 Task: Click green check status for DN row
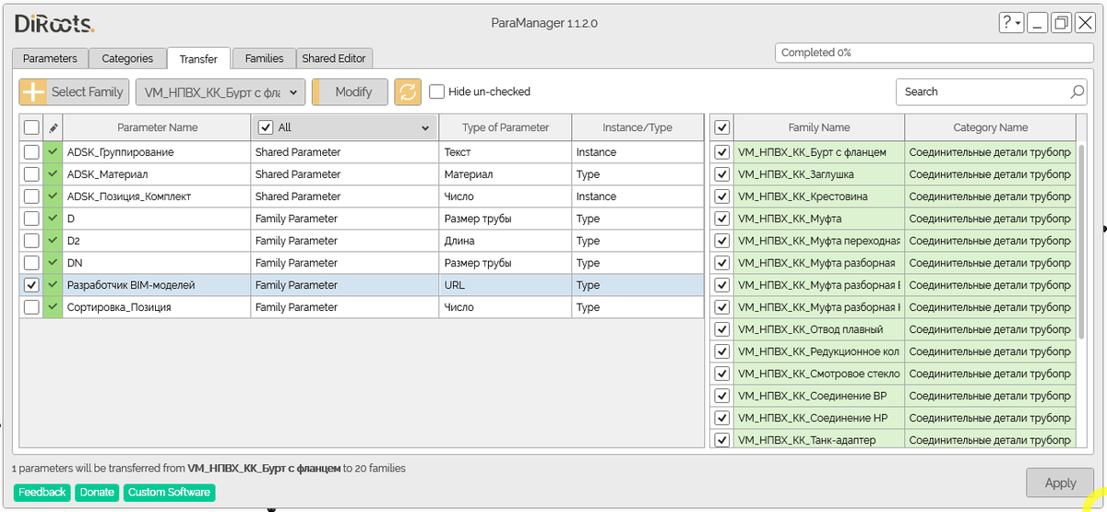click(x=53, y=263)
